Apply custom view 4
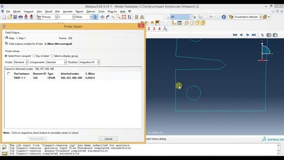This screenshot has height=160, width=284. click(x=159, y=28)
